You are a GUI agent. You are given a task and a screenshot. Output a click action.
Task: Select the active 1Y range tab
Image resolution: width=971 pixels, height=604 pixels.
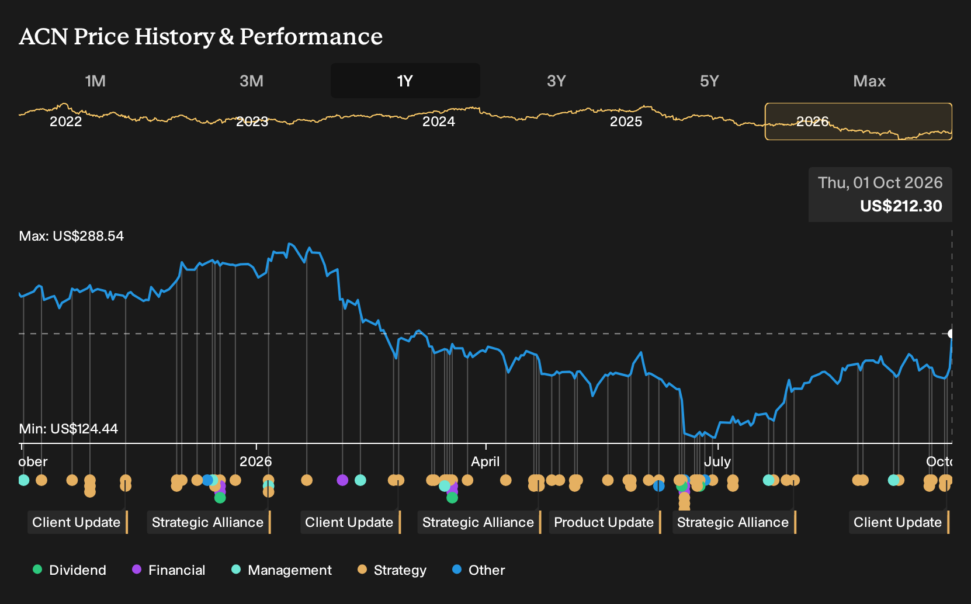[405, 81]
